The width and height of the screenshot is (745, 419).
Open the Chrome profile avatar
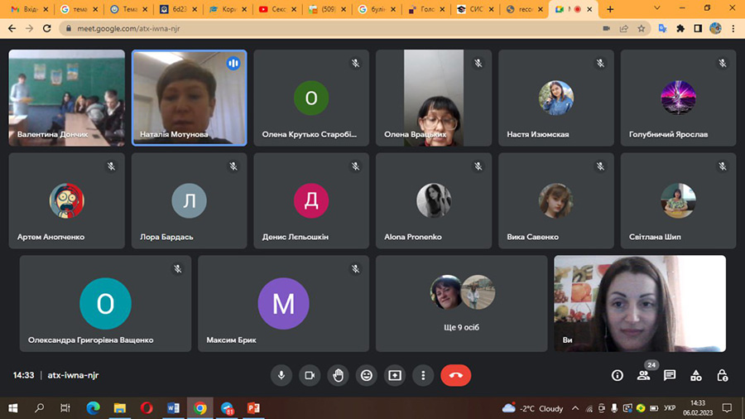[x=715, y=28]
